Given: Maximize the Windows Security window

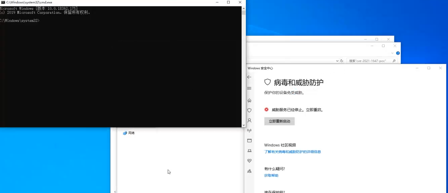Looking at the screenshot, I should [x=428, y=68].
